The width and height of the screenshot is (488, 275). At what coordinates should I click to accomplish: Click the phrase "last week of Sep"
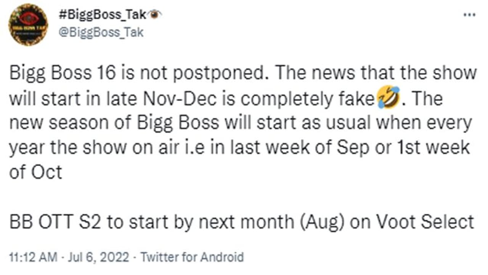pyautogui.click(x=299, y=148)
